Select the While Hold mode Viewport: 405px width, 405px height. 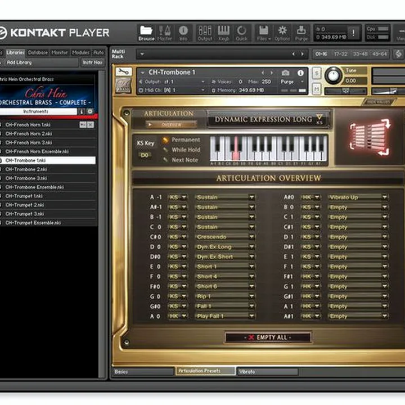click(182, 150)
